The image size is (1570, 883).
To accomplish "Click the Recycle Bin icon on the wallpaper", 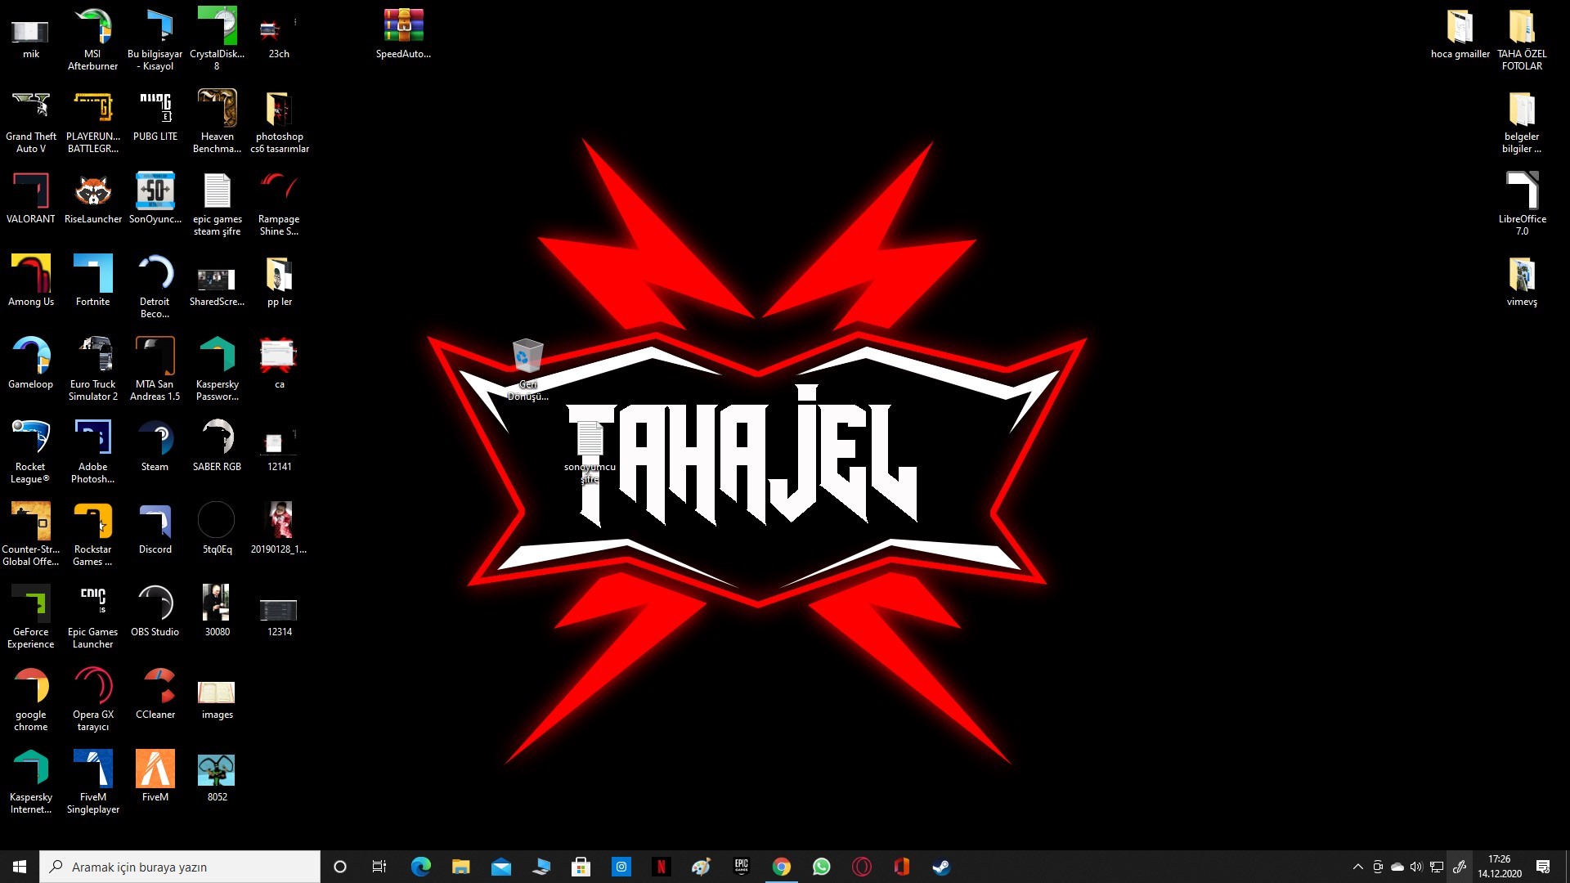I will [x=527, y=356].
